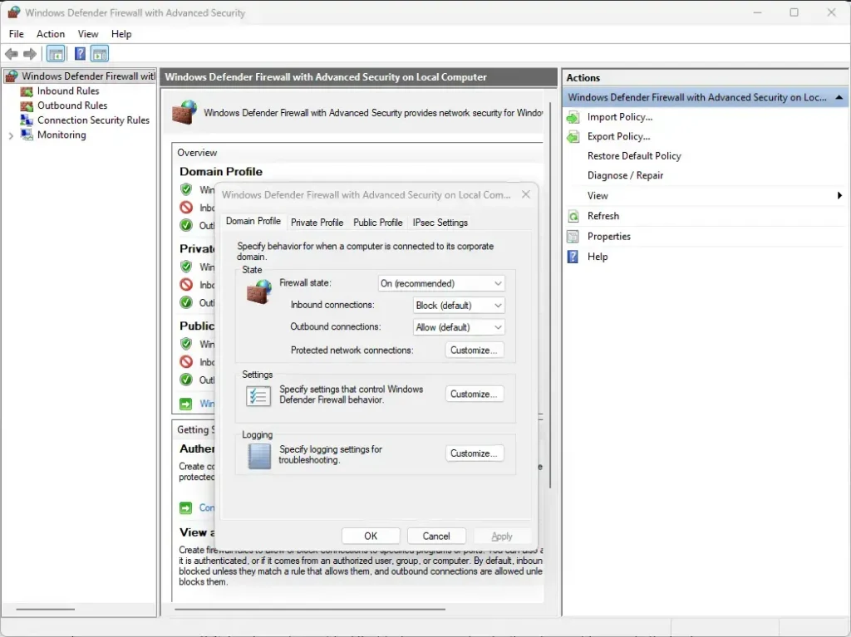The height and width of the screenshot is (637, 851).
Task: Click Restore Default Policy action
Action: coord(634,156)
